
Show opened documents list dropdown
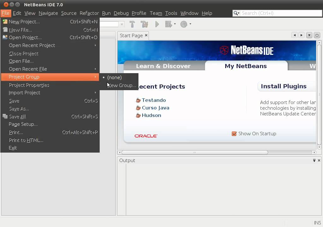point(309,35)
